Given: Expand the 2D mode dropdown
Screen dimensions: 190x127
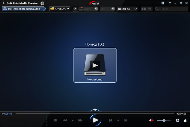Looking at the screenshot, I should point(108,9).
